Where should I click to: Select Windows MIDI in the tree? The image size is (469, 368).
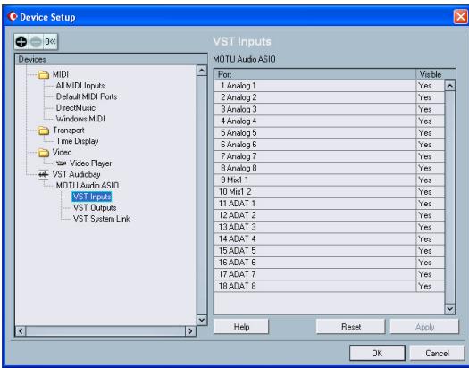coord(80,119)
